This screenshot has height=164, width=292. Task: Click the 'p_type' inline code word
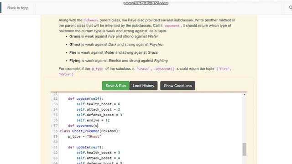coord(97,69)
